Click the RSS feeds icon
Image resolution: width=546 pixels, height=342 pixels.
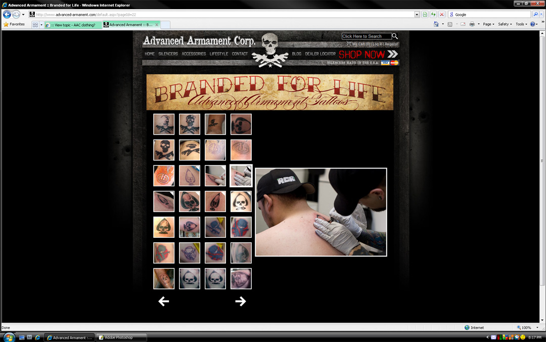tap(450, 24)
